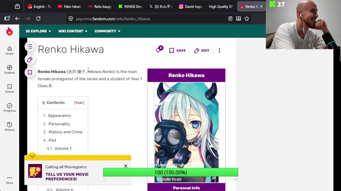Jump to Volume 1 subsection
The height and width of the screenshot is (191, 341).
coord(63,149)
